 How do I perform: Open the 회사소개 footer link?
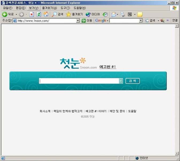click(45, 111)
